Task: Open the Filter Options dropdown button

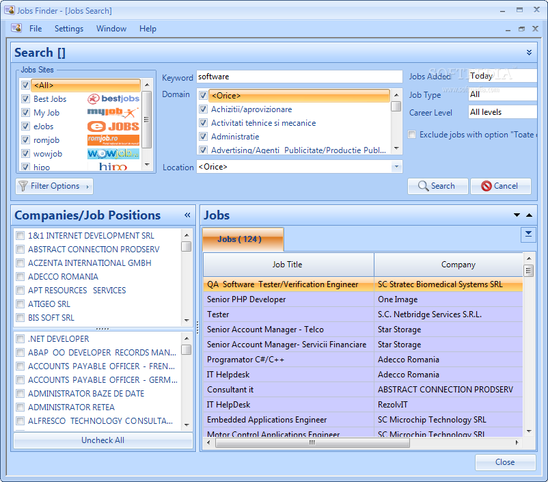Action: pos(54,186)
